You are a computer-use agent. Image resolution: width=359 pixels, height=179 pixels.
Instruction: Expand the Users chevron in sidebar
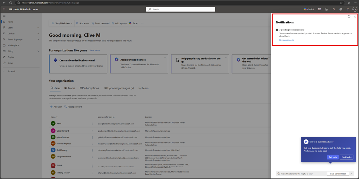[38, 28]
